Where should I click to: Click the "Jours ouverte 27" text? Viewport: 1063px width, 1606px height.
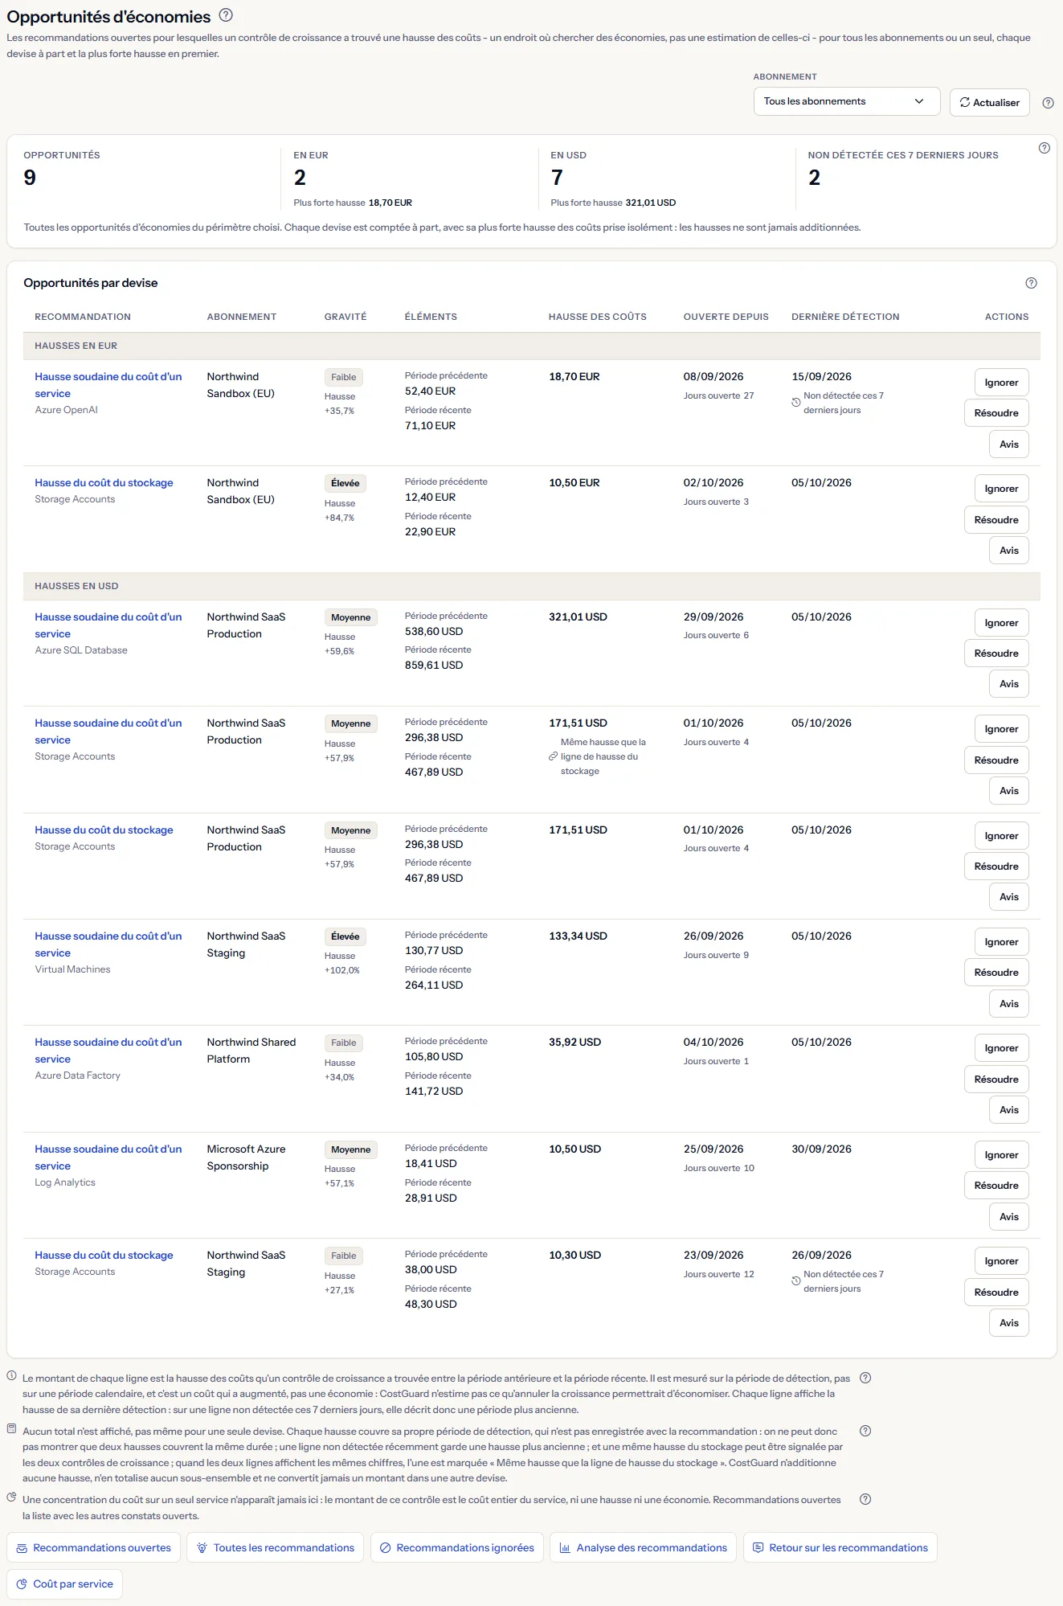click(x=718, y=395)
